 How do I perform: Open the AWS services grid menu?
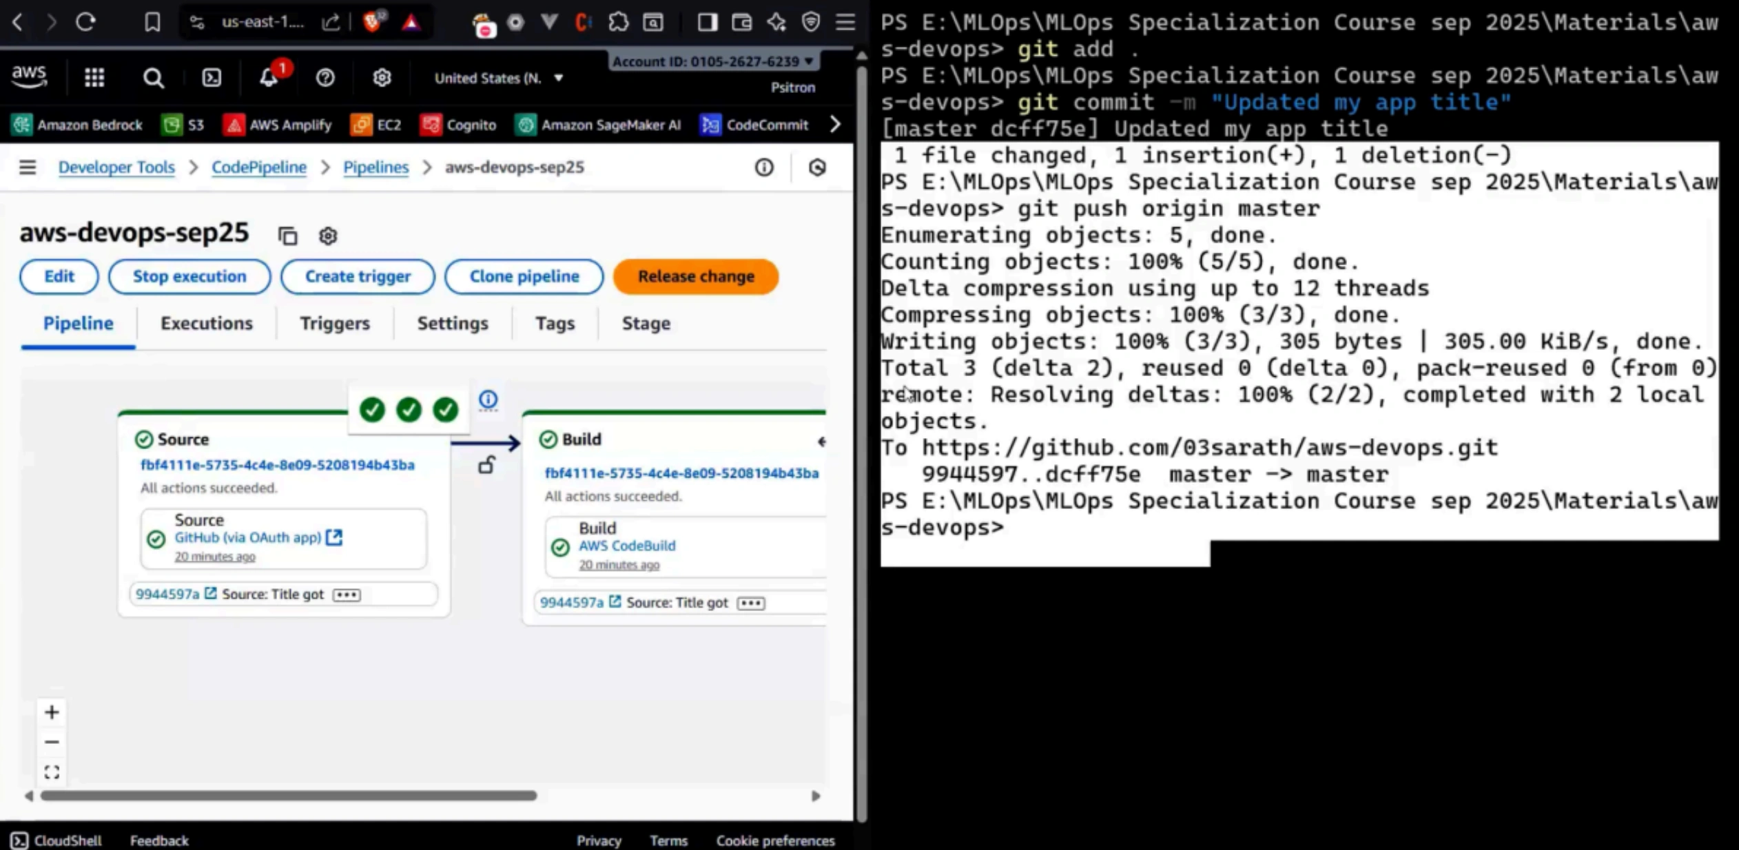click(x=94, y=78)
